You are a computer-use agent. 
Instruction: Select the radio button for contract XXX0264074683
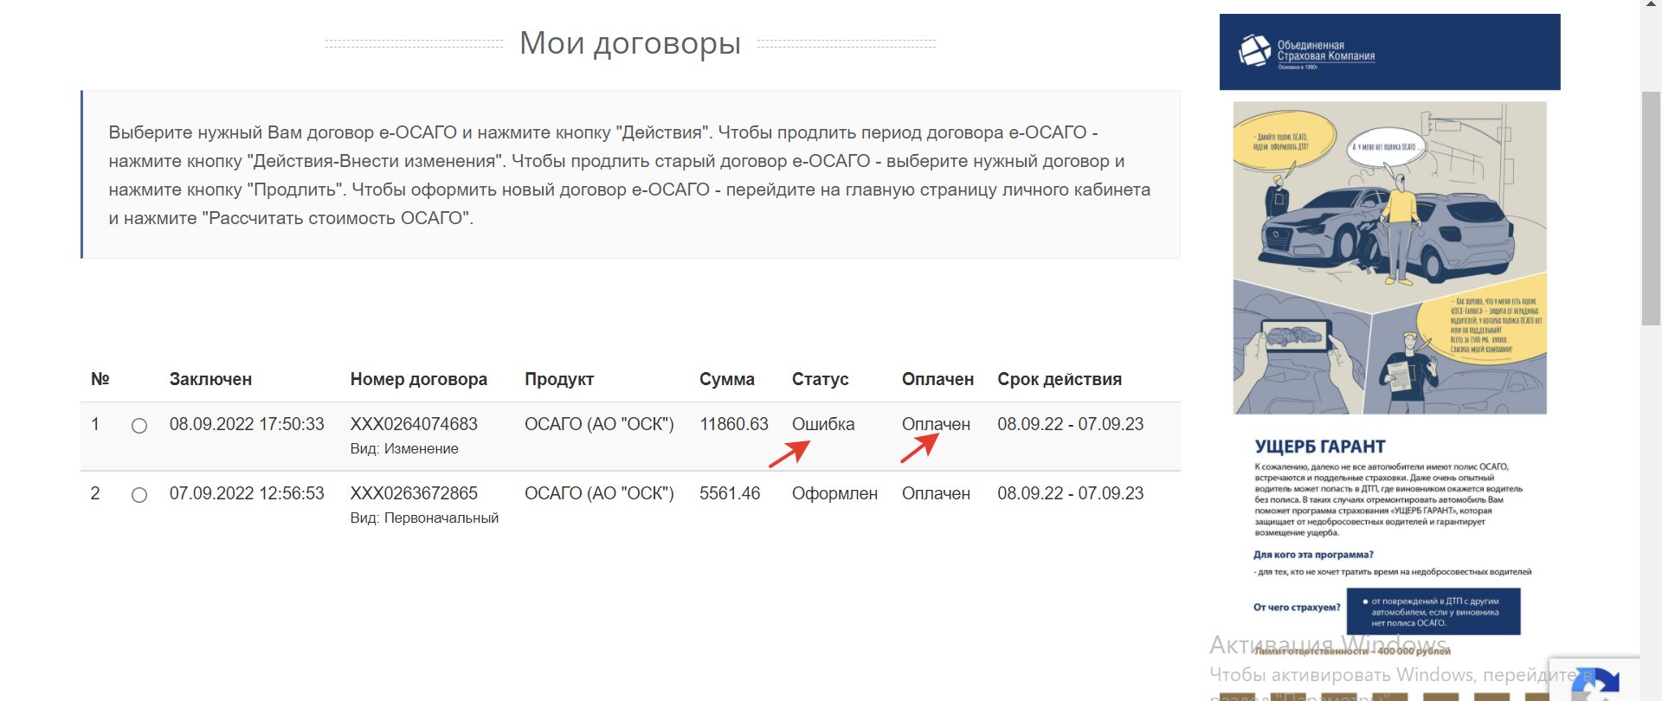point(139,426)
